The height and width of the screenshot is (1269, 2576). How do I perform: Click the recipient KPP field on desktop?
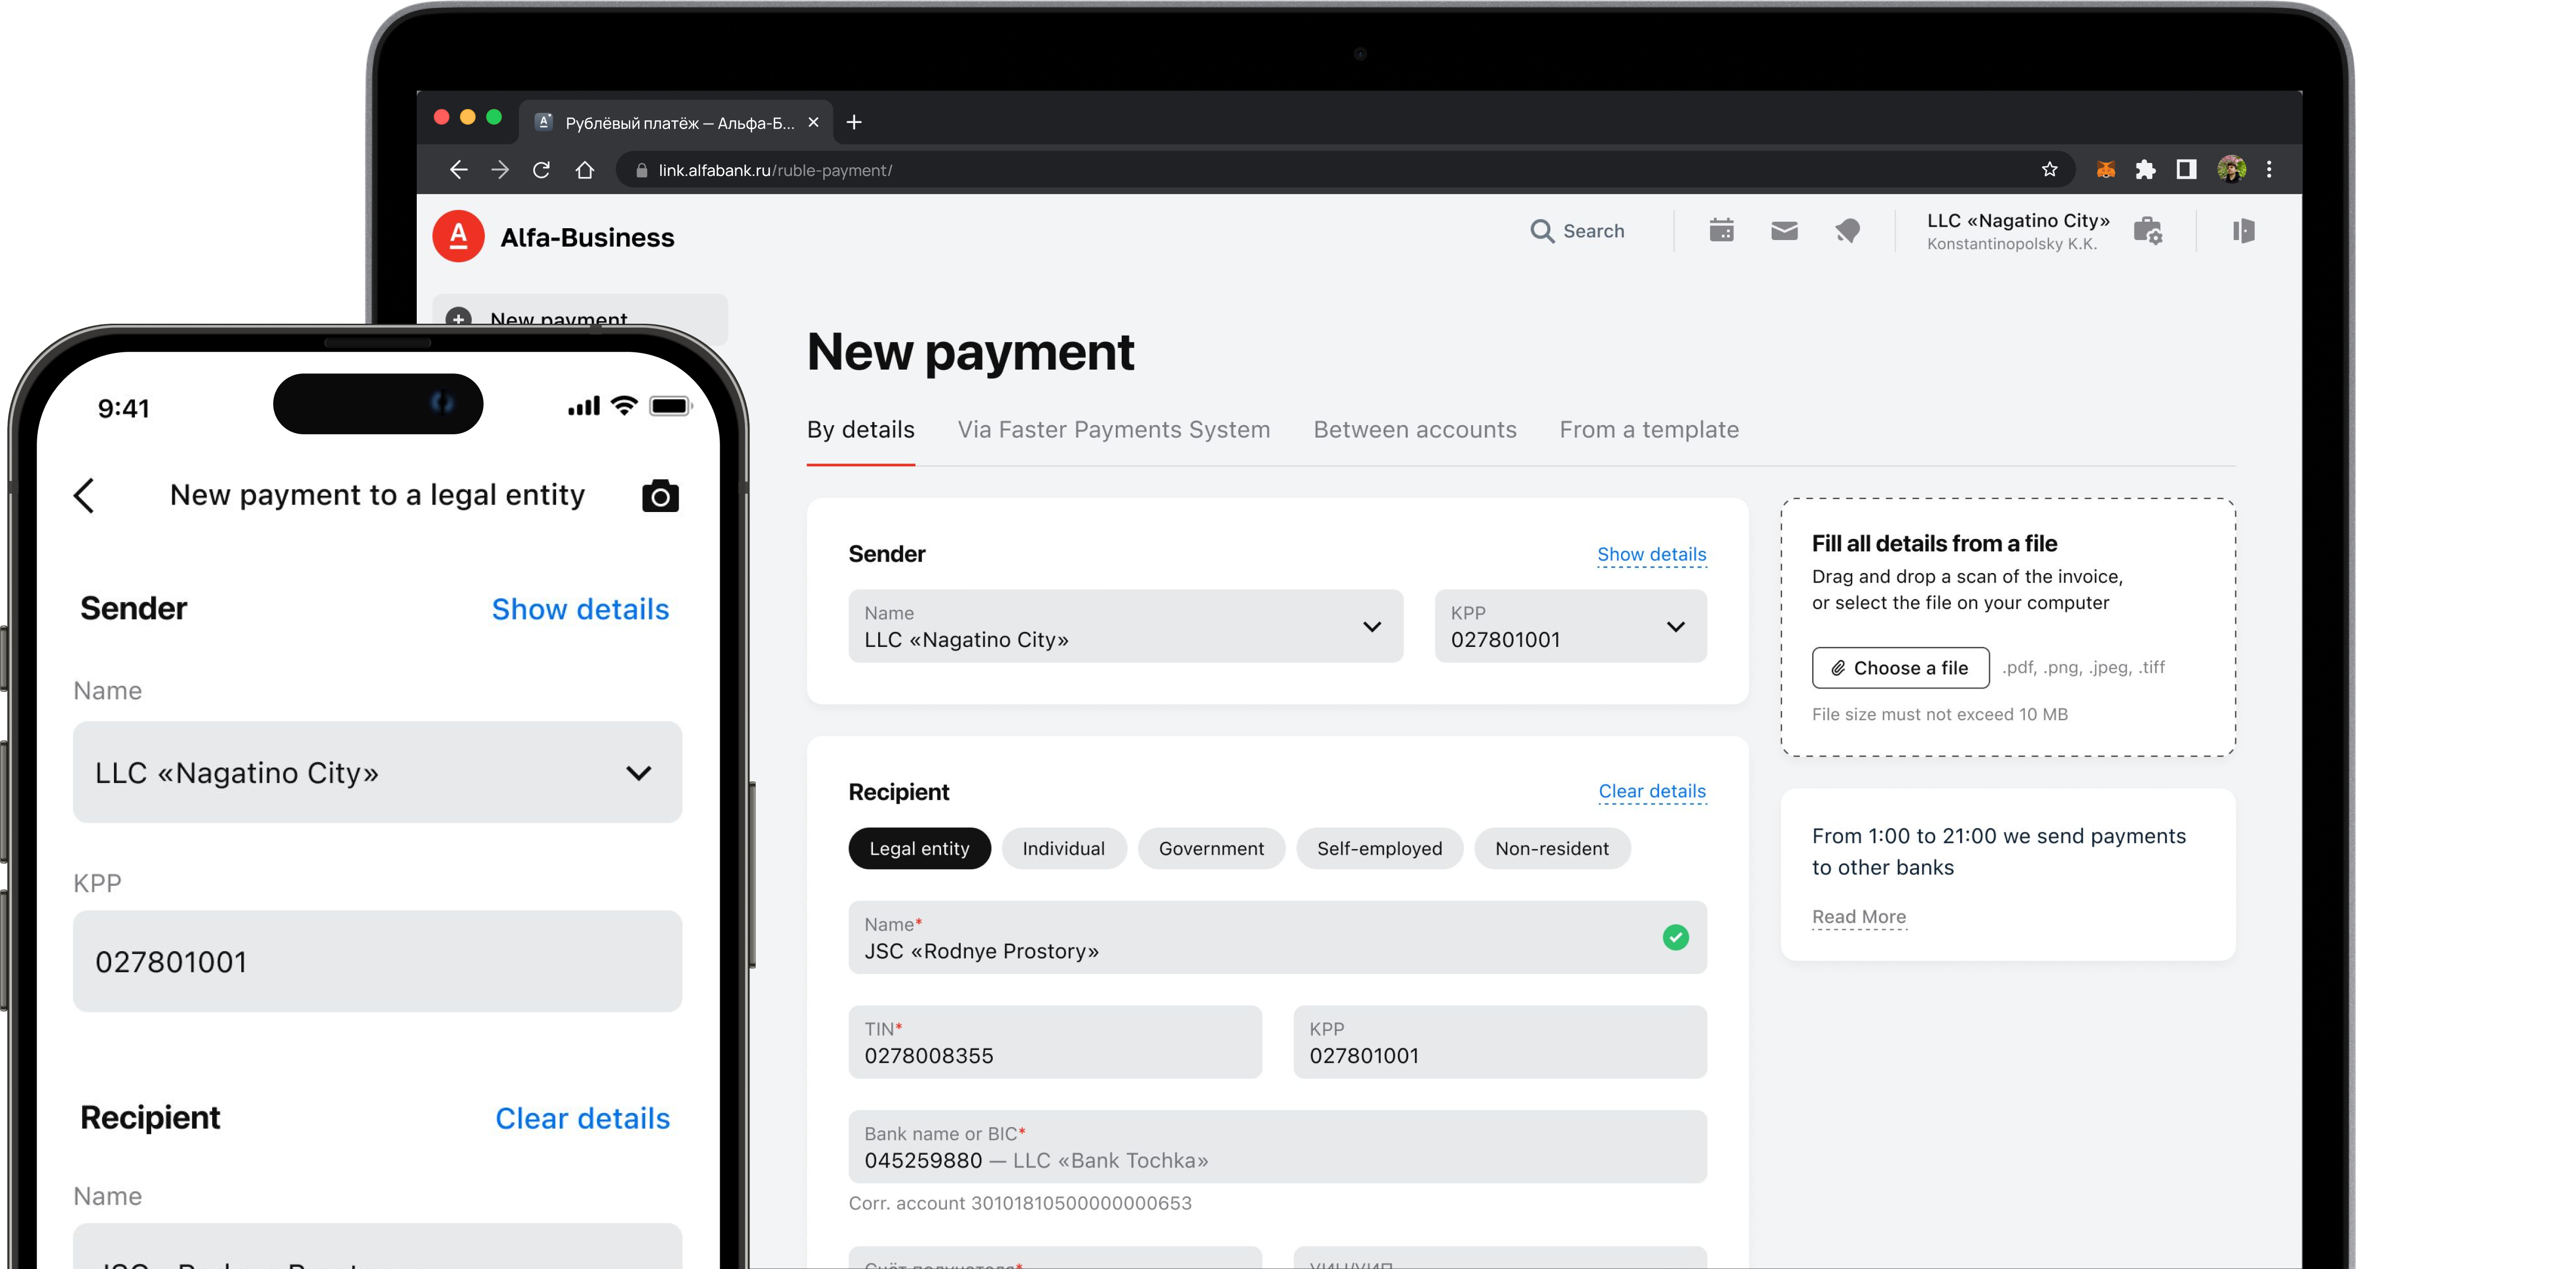(1499, 1042)
